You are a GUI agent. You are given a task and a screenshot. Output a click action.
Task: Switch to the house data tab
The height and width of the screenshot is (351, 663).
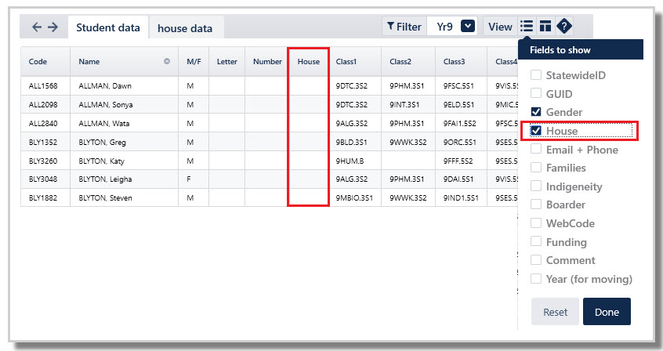point(185,28)
